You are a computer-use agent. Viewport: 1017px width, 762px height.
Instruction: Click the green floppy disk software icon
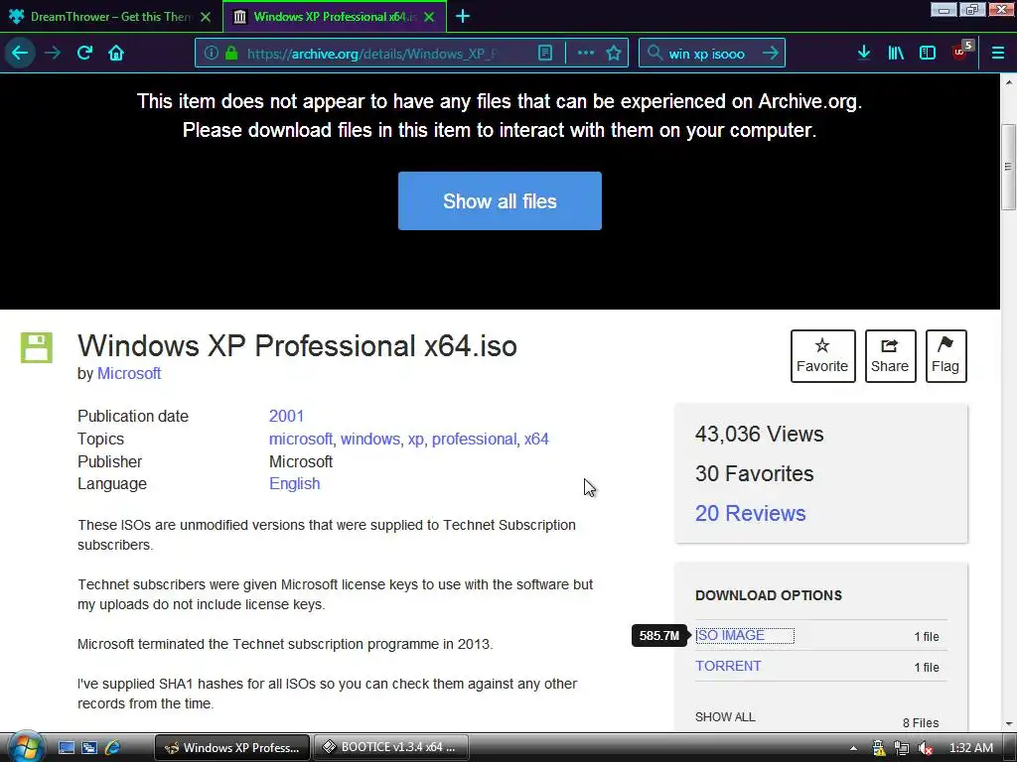[37, 348]
